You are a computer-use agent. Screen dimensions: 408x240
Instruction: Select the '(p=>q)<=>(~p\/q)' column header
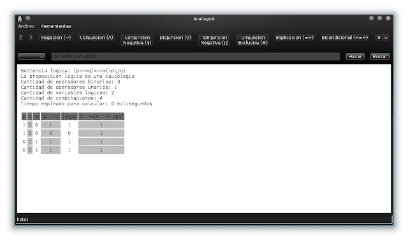tap(101, 116)
